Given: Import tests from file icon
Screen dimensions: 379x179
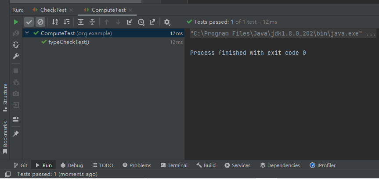Looking at the screenshot, I should (x=129, y=21).
